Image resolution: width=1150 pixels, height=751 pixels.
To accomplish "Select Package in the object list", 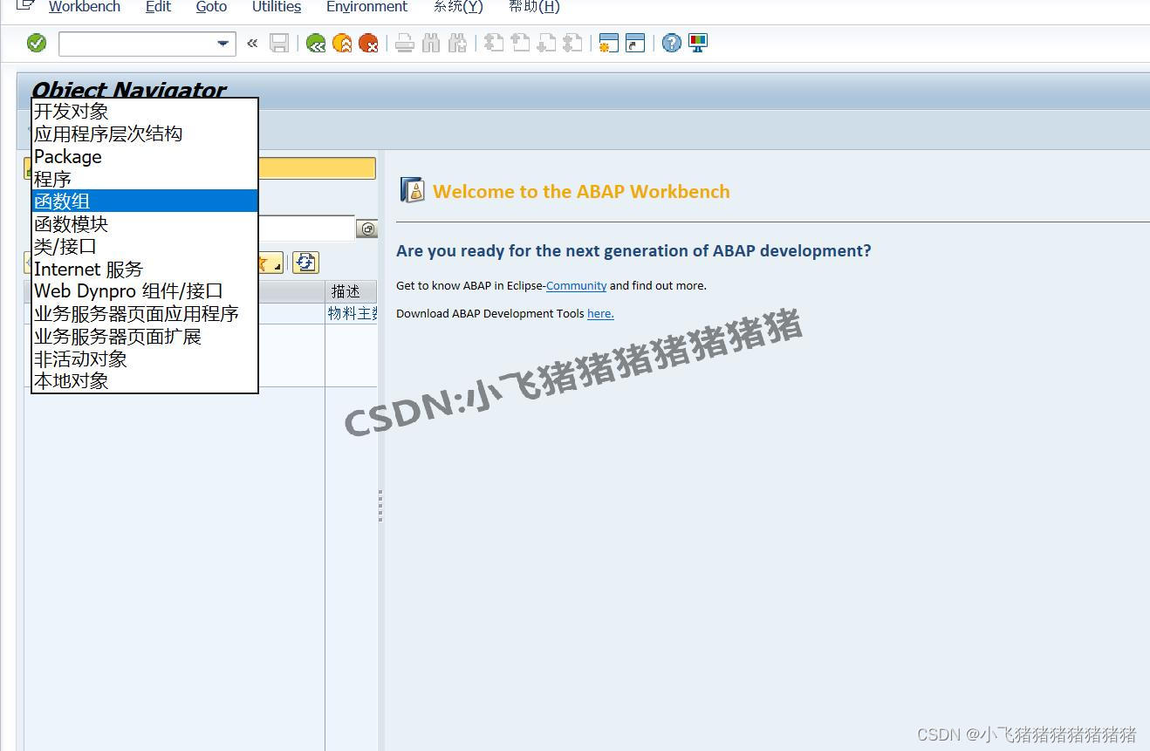I will (x=145, y=157).
